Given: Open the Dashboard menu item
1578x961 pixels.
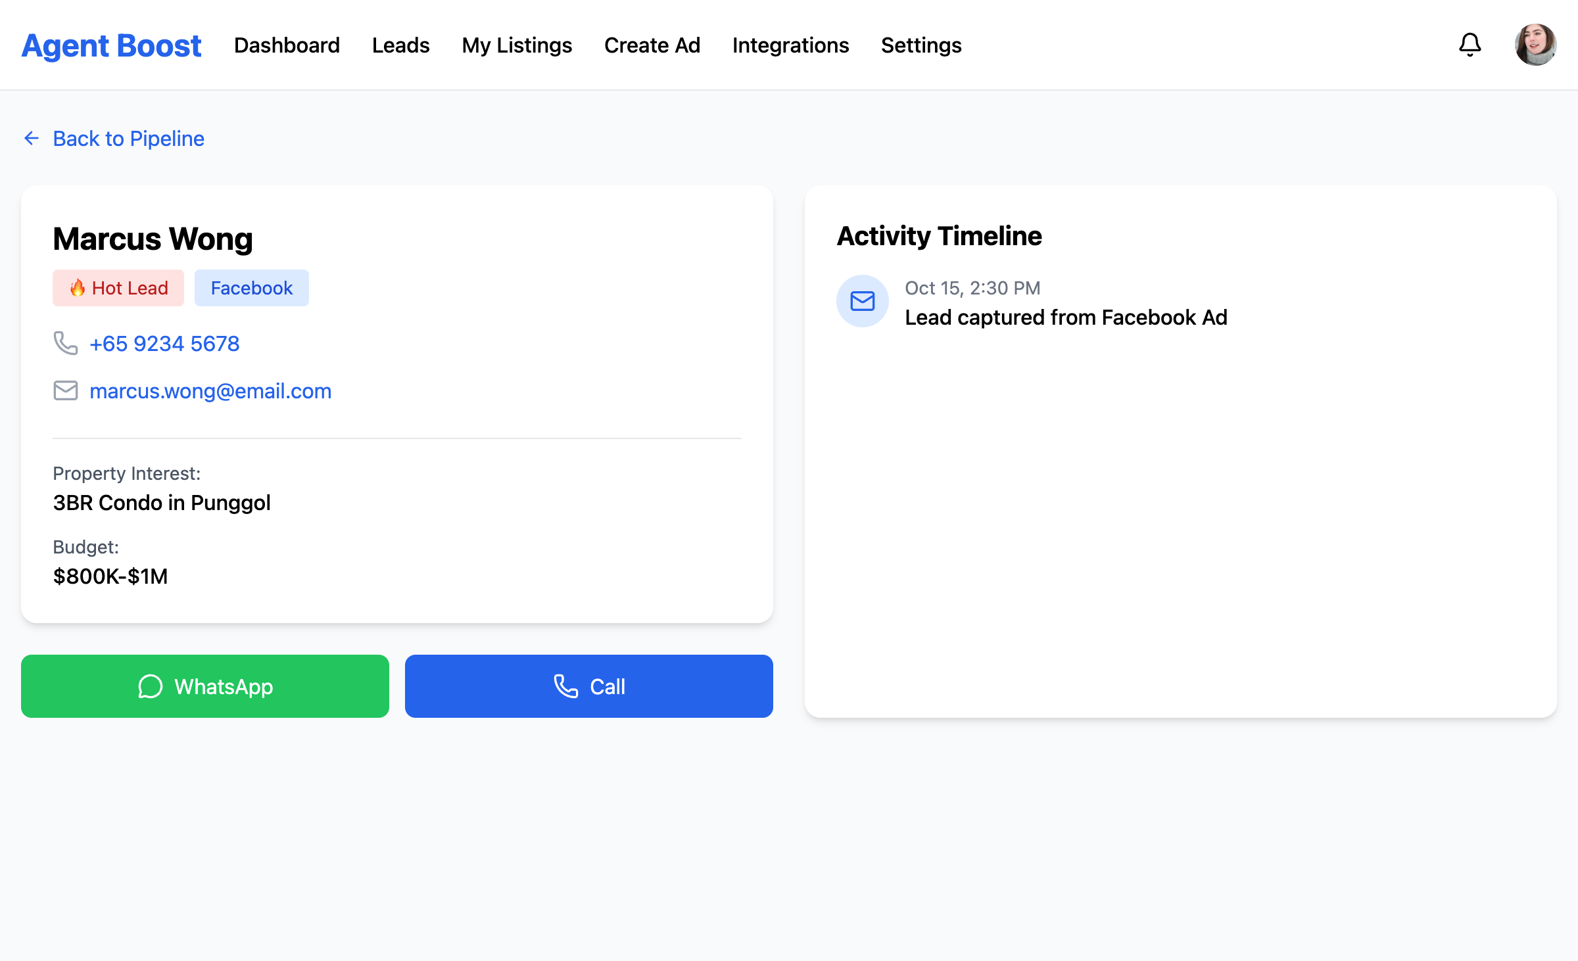Looking at the screenshot, I should point(287,45).
